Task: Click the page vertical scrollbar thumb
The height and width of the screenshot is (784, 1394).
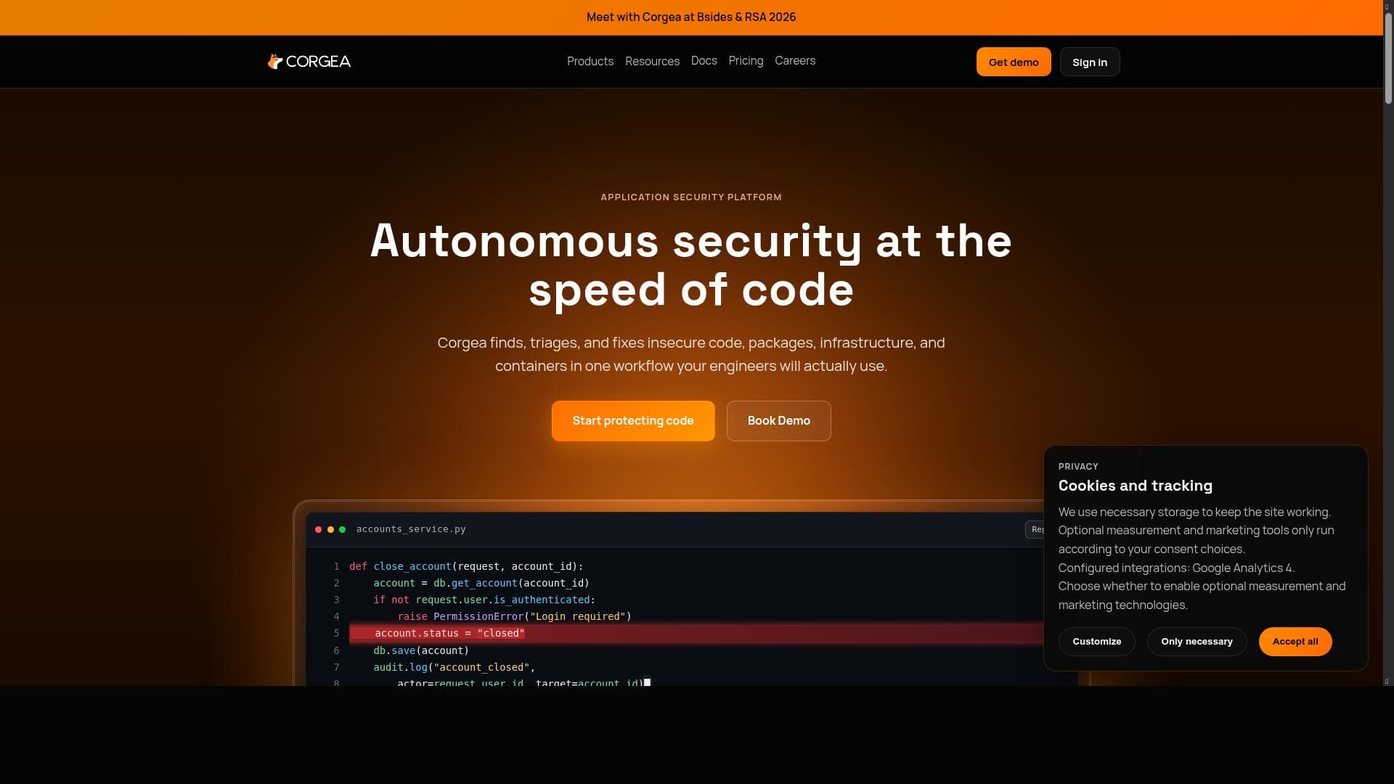Action: 1387,58
